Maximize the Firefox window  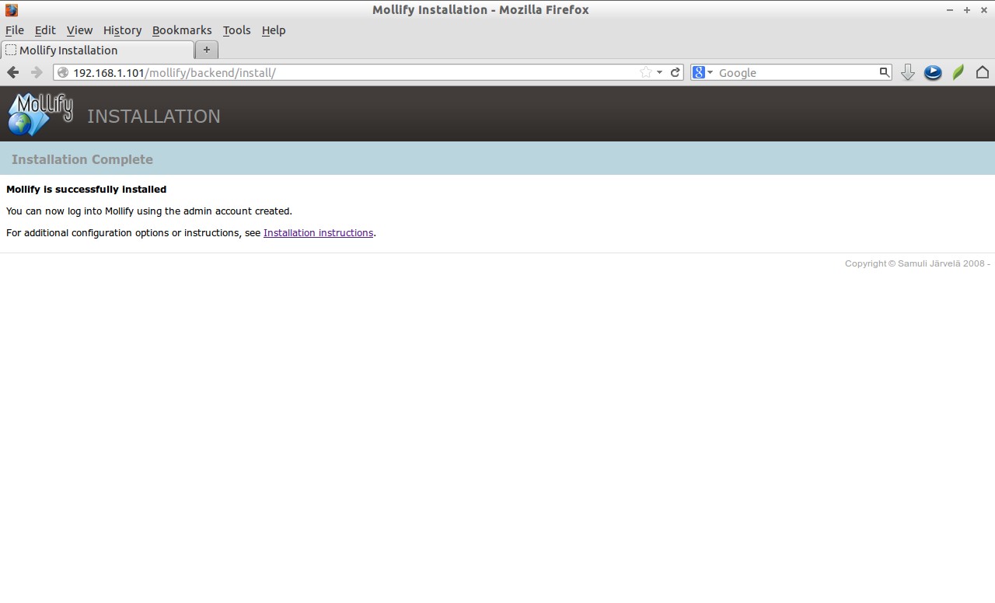967,10
